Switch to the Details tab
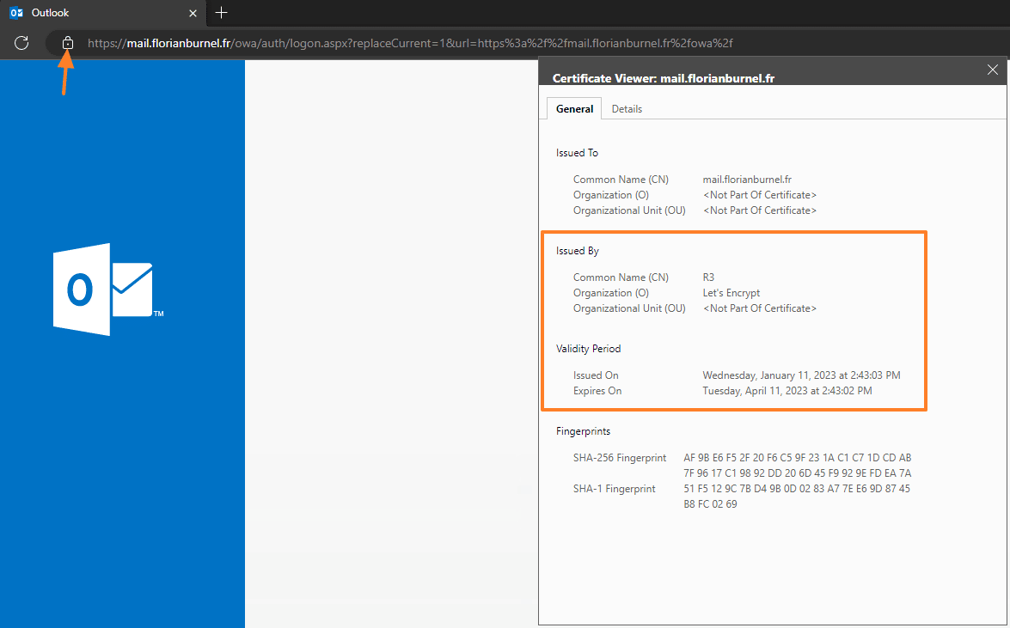 [627, 108]
